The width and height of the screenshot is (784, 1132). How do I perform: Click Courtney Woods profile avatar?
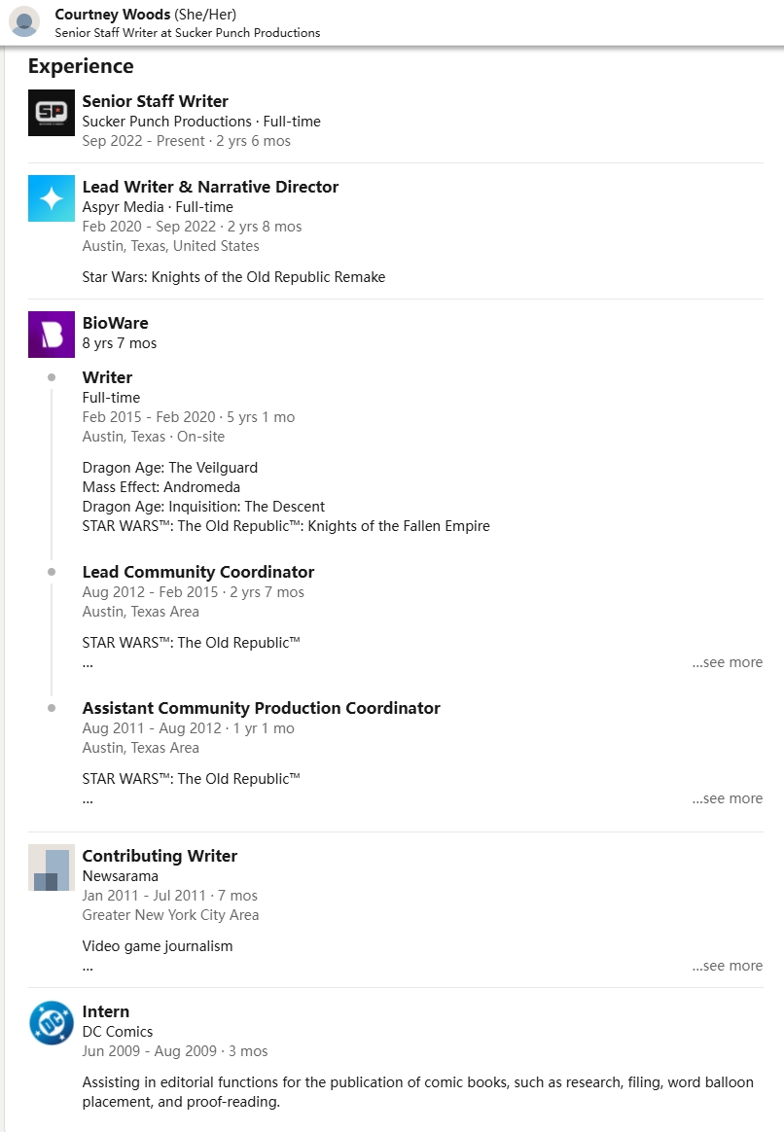(x=24, y=21)
